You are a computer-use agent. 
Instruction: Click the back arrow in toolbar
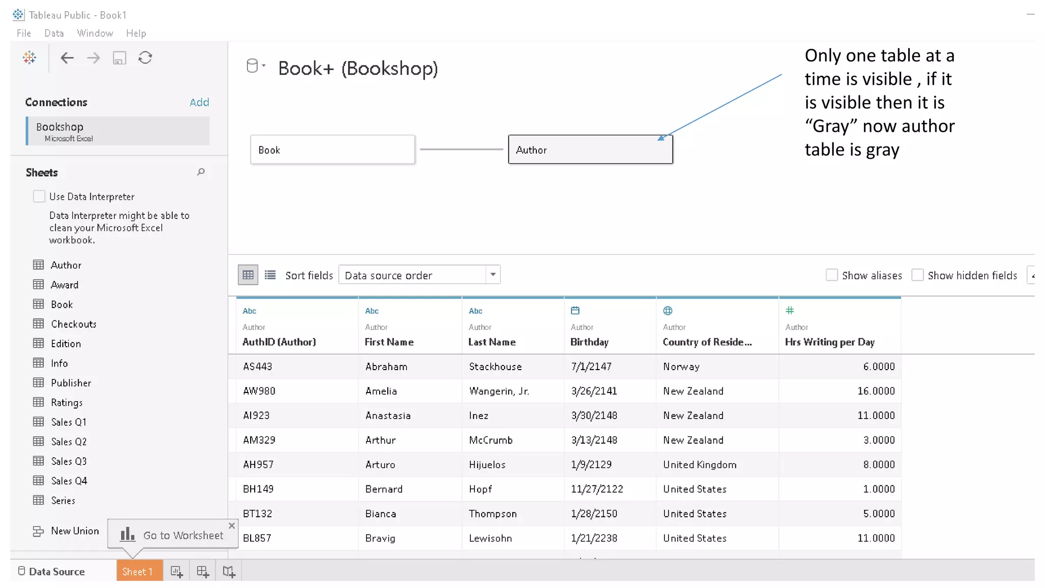coord(67,58)
